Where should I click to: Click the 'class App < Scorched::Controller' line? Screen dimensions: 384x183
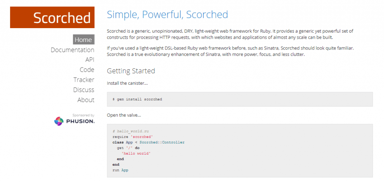click(148, 142)
